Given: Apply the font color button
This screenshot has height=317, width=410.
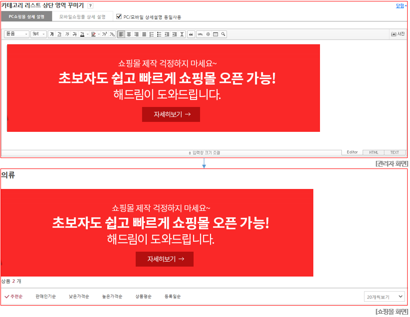Looking at the screenshot, I should 82,34.
